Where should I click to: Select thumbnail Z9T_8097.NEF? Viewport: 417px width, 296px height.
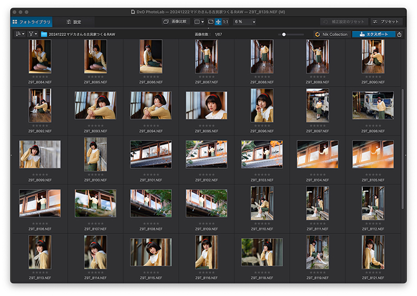(x=317, y=105)
